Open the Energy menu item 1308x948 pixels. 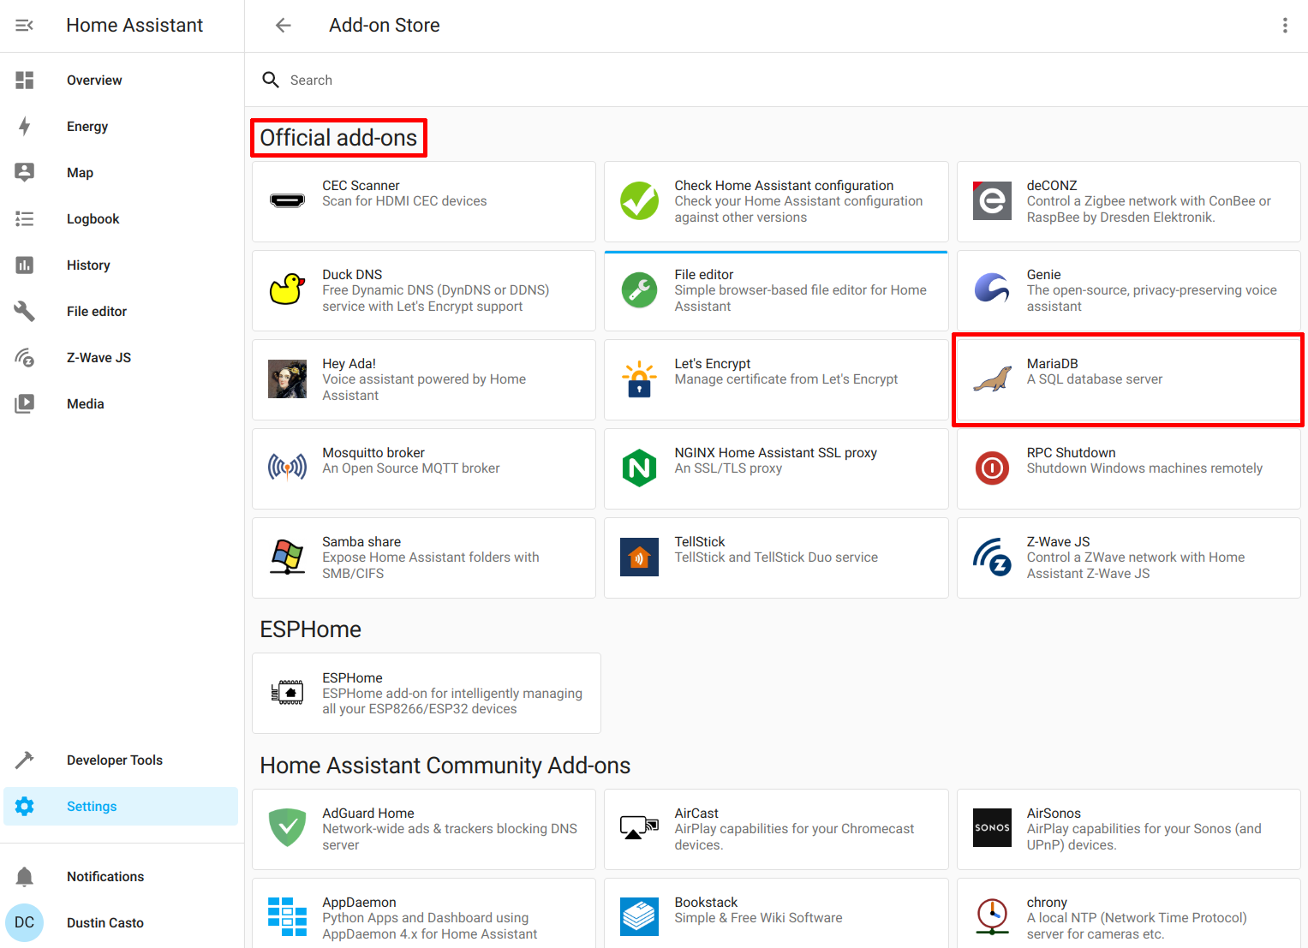coord(121,127)
